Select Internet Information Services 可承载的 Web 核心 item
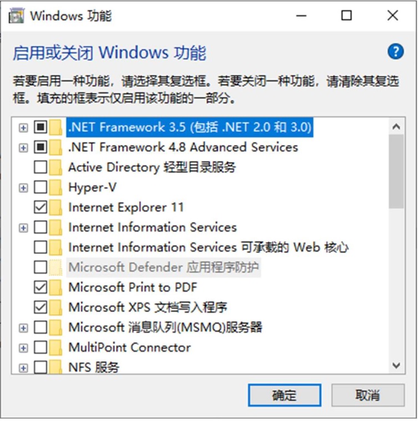 click(x=208, y=247)
